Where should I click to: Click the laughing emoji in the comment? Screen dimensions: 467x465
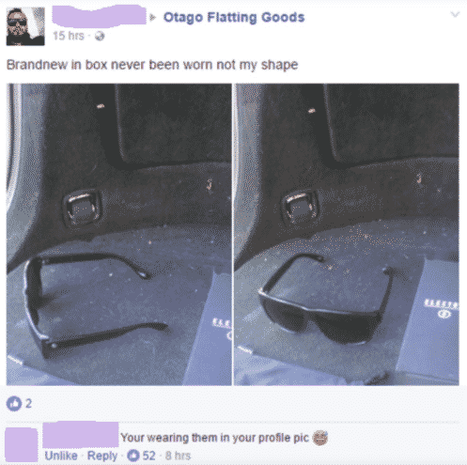click(x=320, y=438)
